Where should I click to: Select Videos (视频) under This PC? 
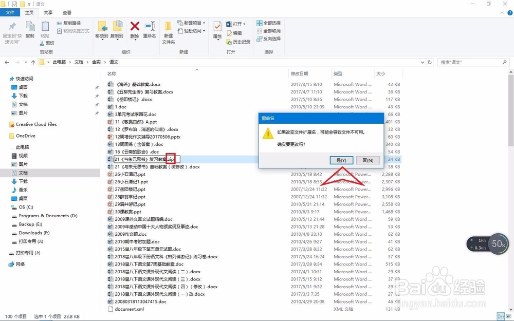[20, 156]
